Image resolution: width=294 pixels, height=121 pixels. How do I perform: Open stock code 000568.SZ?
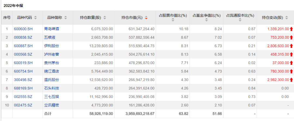tap(23, 55)
